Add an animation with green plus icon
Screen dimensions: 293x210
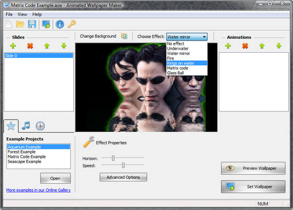pyautogui.click(x=228, y=45)
